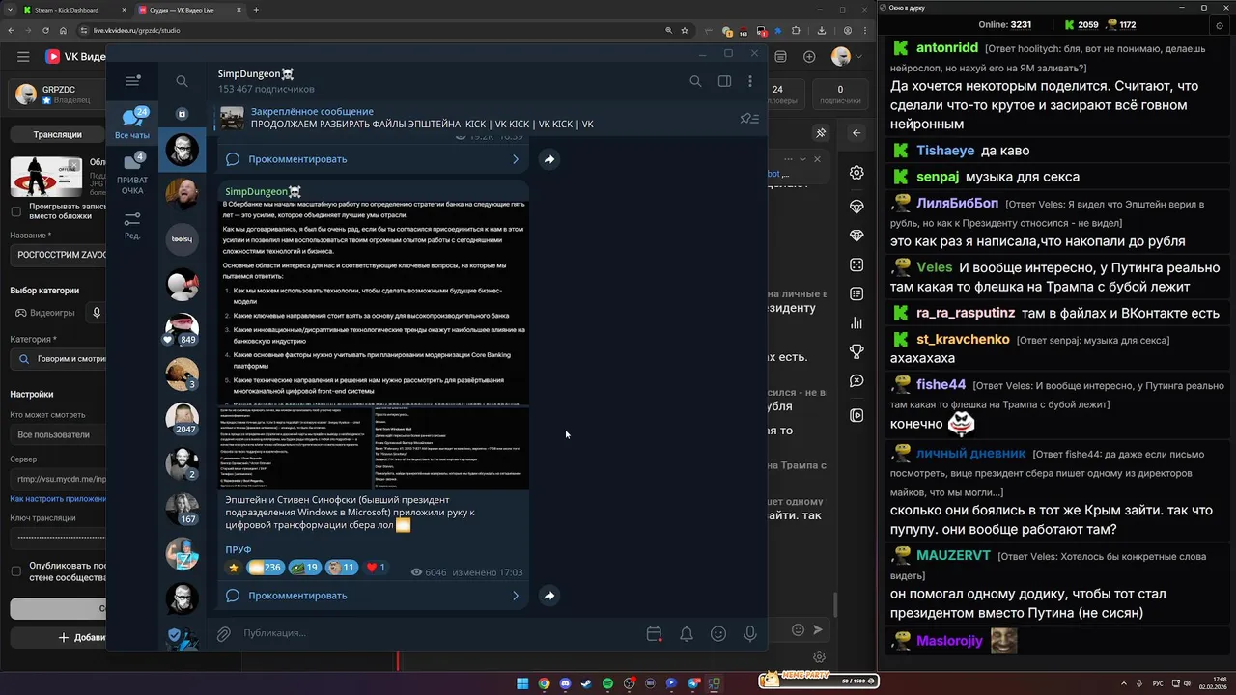Select the 'Видеоигры' category button

coord(45,313)
